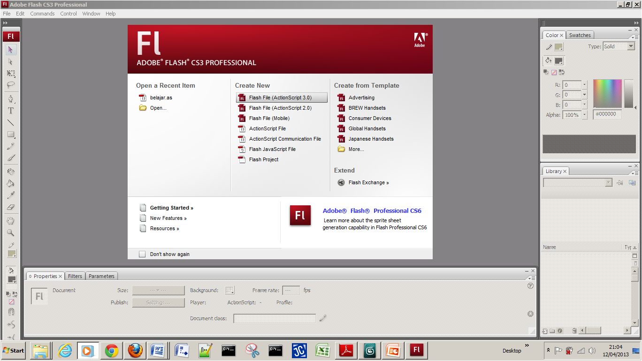
Task: Click the brightness slider bar in Color panel
Action: click(x=629, y=93)
